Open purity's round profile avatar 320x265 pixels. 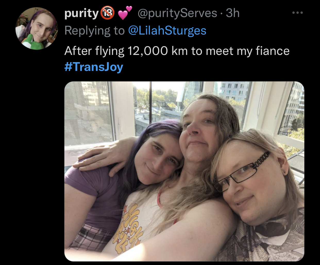tap(37, 28)
